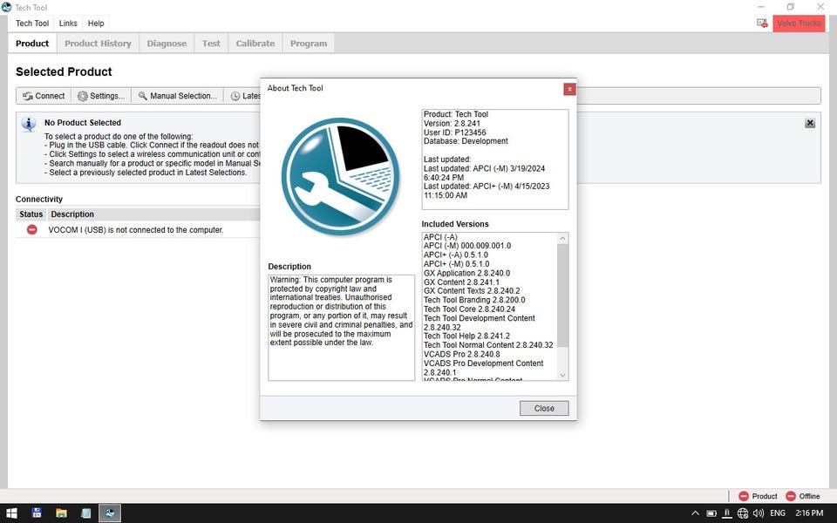837x523 pixels.
Task: Click the info bubble icon in No Product Selected
Action: (x=29, y=124)
